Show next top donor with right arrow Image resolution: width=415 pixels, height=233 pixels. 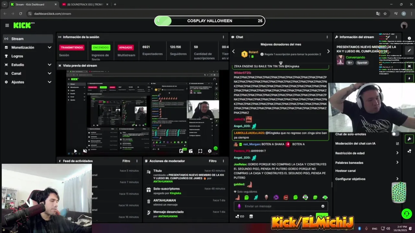pos(328,51)
